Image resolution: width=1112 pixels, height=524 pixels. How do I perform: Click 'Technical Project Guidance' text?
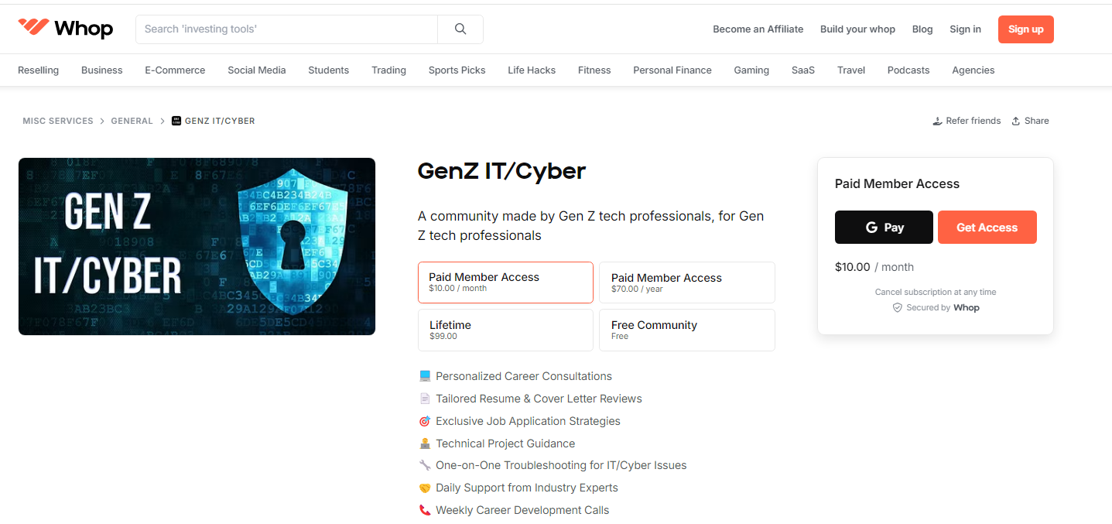(x=505, y=444)
